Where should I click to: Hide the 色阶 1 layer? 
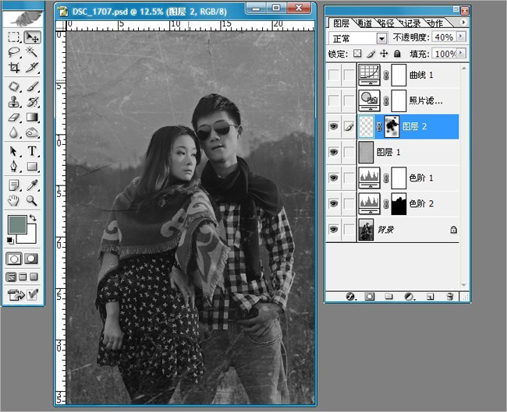pos(334,178)
